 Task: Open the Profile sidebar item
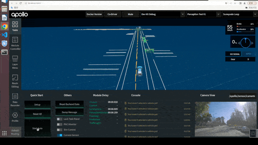click(15, 118)
